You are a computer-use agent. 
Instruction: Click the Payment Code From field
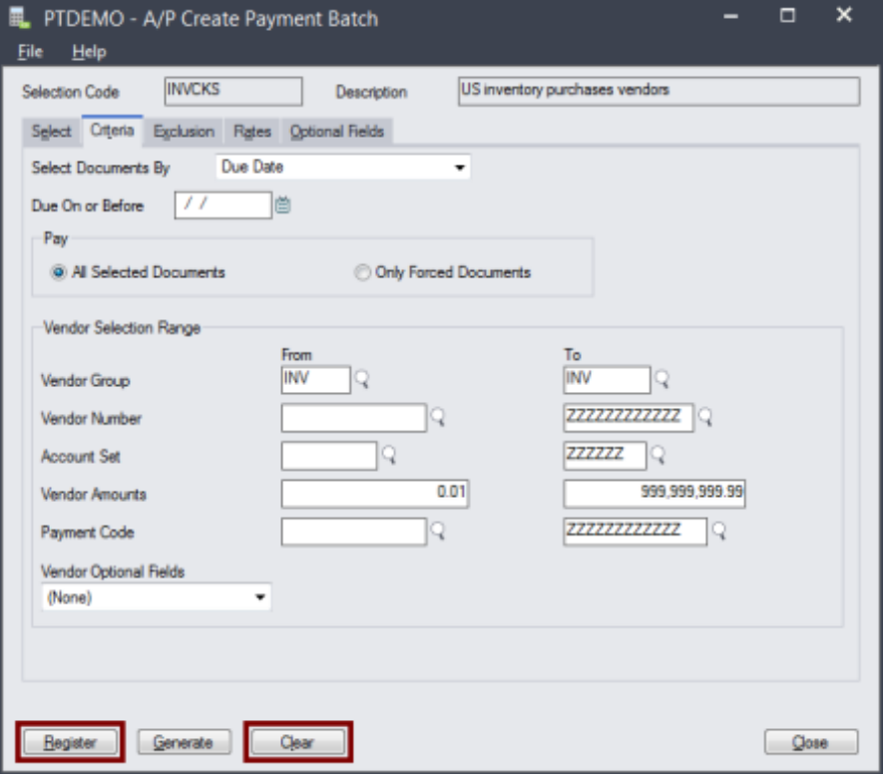point(354,532)
